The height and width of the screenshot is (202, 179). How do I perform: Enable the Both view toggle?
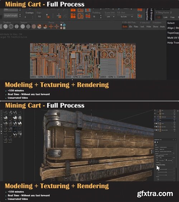125,27
